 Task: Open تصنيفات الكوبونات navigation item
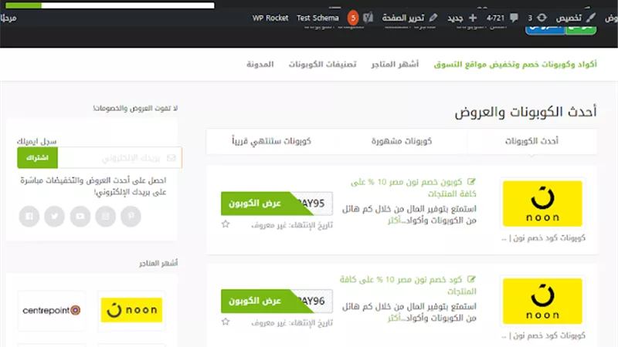(322, 64)
